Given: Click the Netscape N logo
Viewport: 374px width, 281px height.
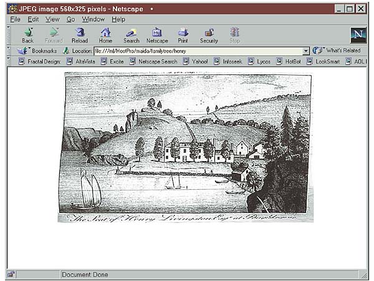Looking at the screenshot, I should pyautogui.click(x=358, y=35).
